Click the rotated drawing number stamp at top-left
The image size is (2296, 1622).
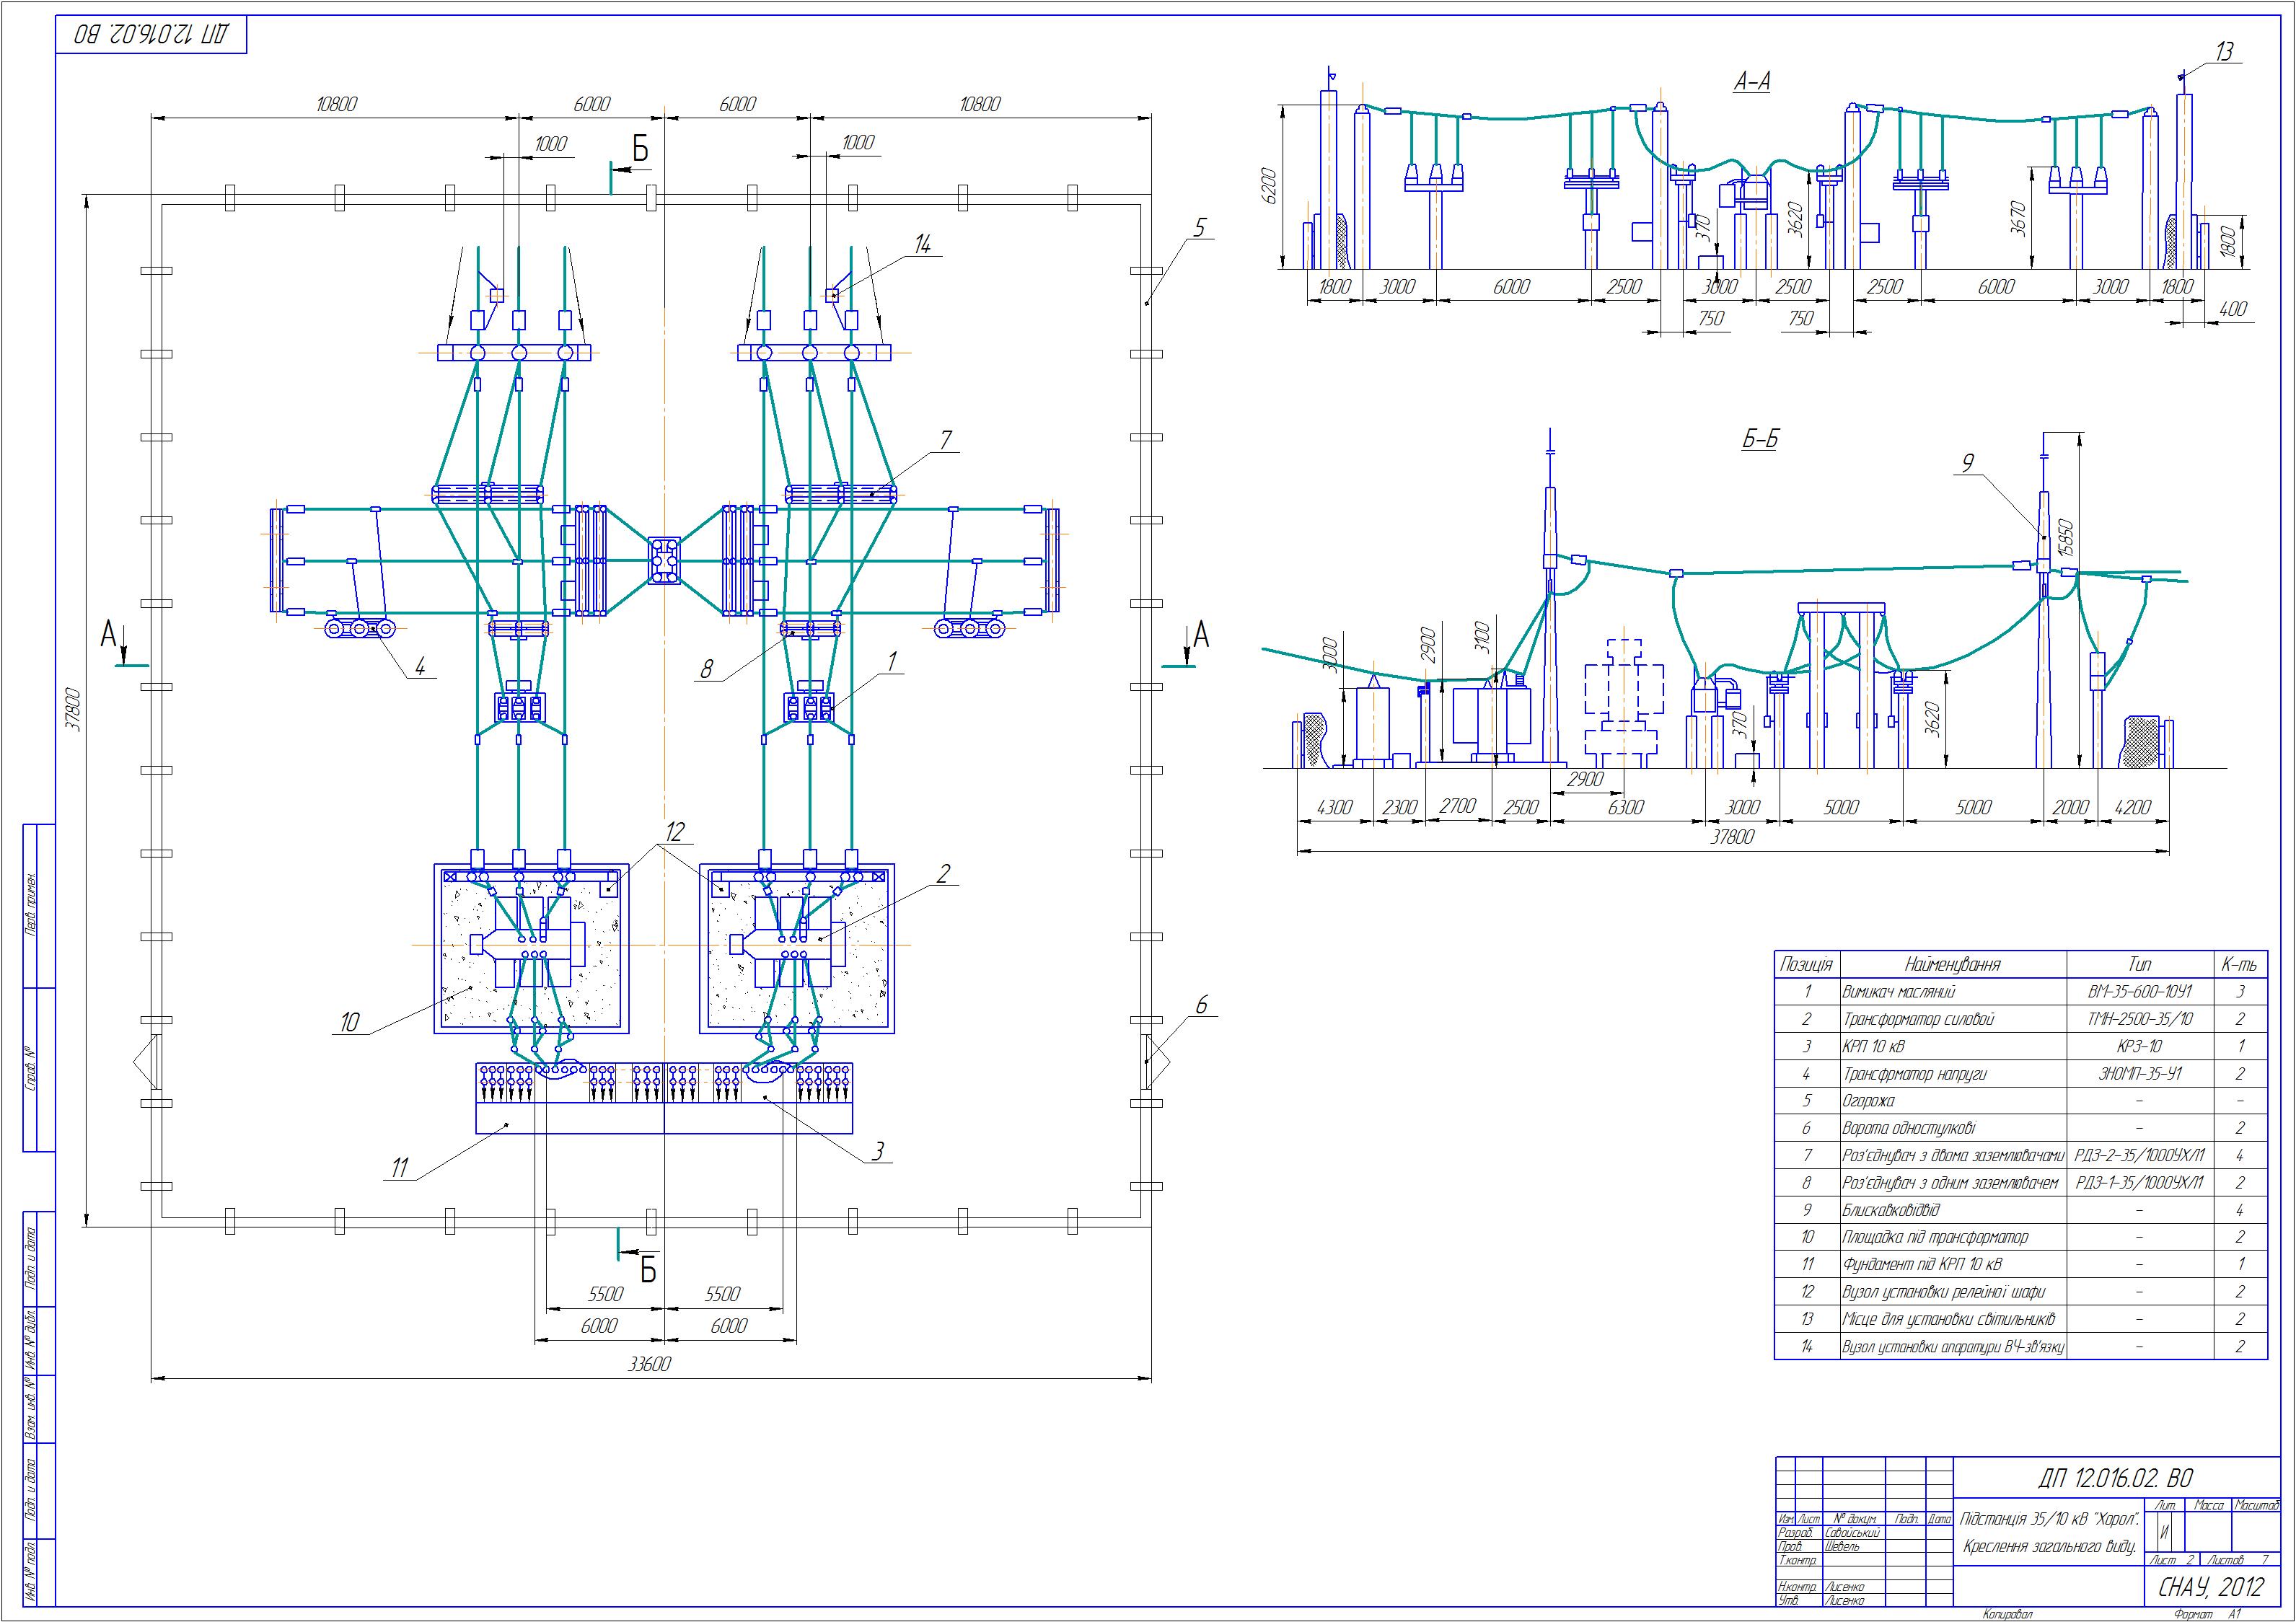151,35
